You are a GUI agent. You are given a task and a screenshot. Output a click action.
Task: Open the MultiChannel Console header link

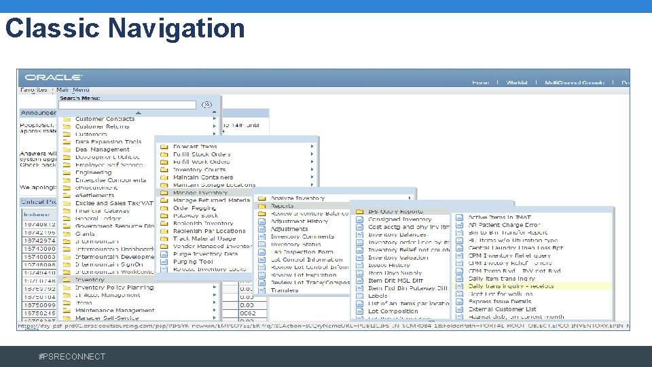(x=575, y=83)
